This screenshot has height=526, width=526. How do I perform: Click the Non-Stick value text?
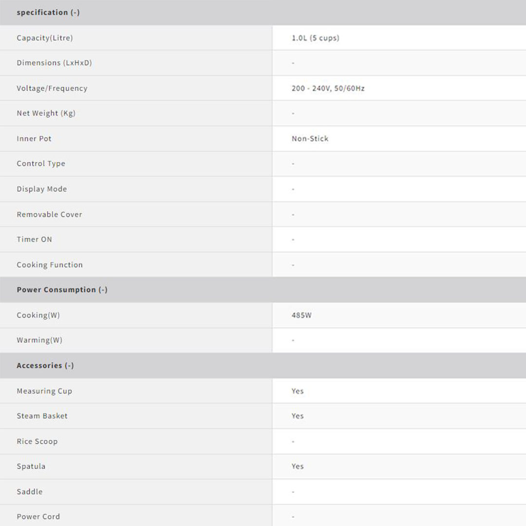click(310, 139)
